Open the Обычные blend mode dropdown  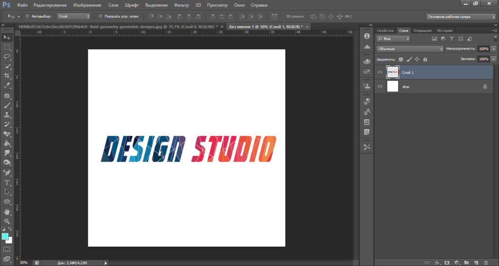pyautogui.click(x=410, y=49)
